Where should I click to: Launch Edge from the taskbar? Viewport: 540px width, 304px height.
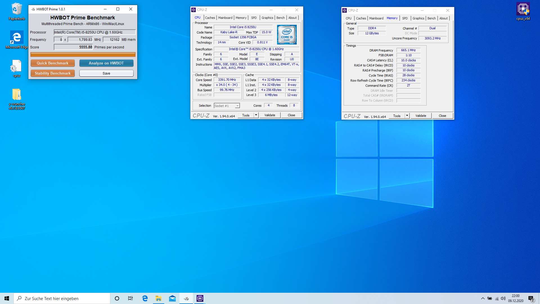tap(145, 298)
